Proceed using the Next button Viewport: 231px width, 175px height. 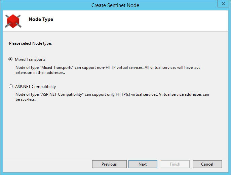point(143,164)
